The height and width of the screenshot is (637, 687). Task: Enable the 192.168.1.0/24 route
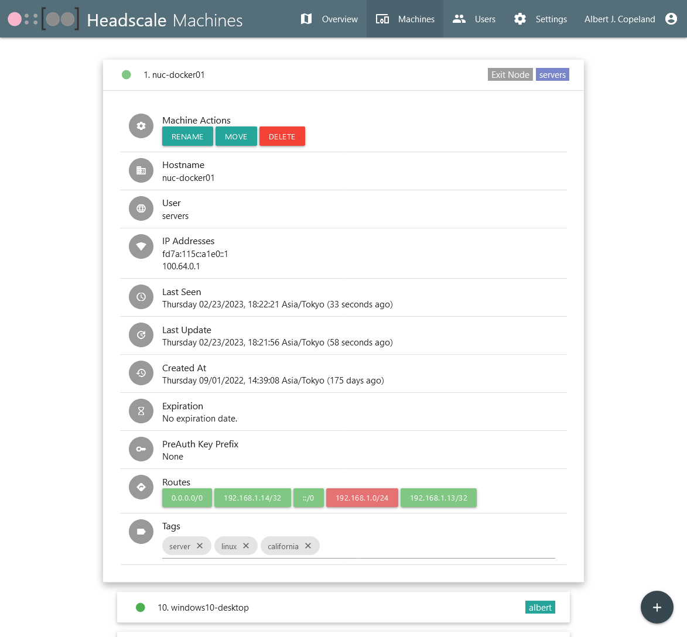pos(362,498)
